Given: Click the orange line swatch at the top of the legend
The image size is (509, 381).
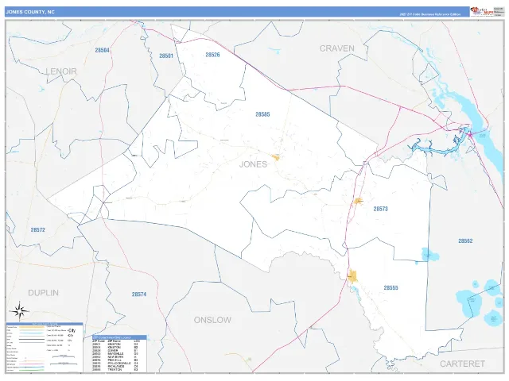Looking at the screenshot, I should [32, 327].
